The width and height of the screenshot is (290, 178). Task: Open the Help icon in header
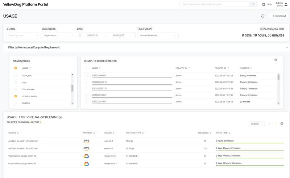264,4
